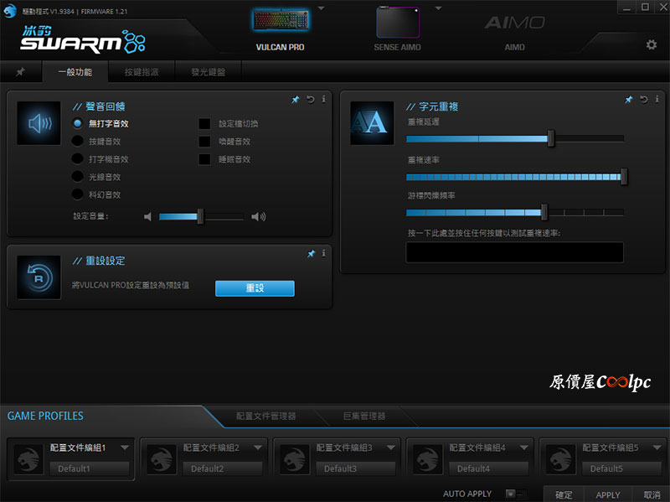Open the dropdown arrow beside Sense AIMO
The width and height of the screenshot is (670, 502).
(x=438, y=8)
